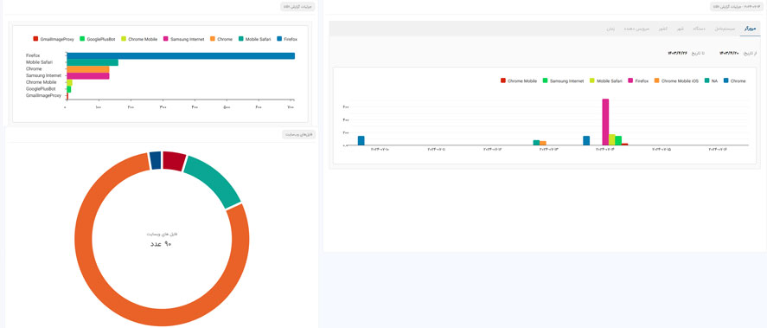This screenshot has height=328, width=767.
Task: Click the tall pink Firefox column in daily chart
Action: click(605, 122)
